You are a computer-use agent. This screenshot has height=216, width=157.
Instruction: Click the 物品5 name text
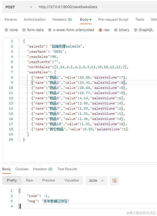pos(54,98)
